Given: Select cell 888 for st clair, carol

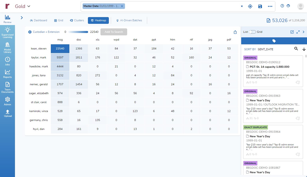Looking at the screenshot, I should tap(60, 102).
